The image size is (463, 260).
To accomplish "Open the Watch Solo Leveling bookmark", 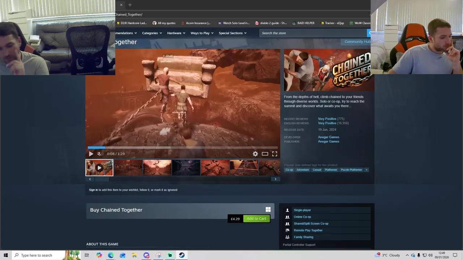I will tap(234, 23).
